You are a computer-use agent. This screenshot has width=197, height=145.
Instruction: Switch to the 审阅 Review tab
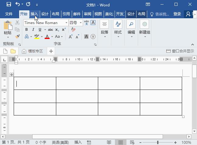coord(88,14)
